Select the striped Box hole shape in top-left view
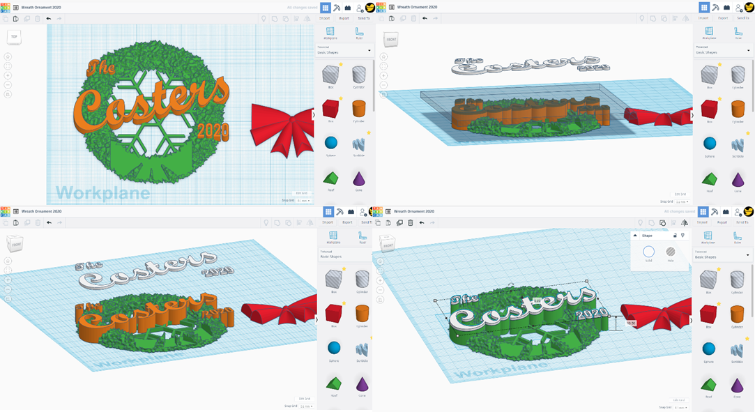The image size is (755, 412). click(x=331, y=75)
